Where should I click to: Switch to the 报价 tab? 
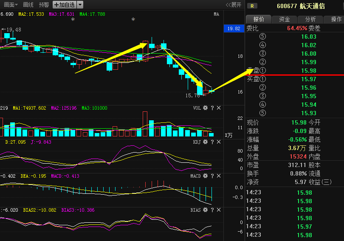tap(259, 19)
